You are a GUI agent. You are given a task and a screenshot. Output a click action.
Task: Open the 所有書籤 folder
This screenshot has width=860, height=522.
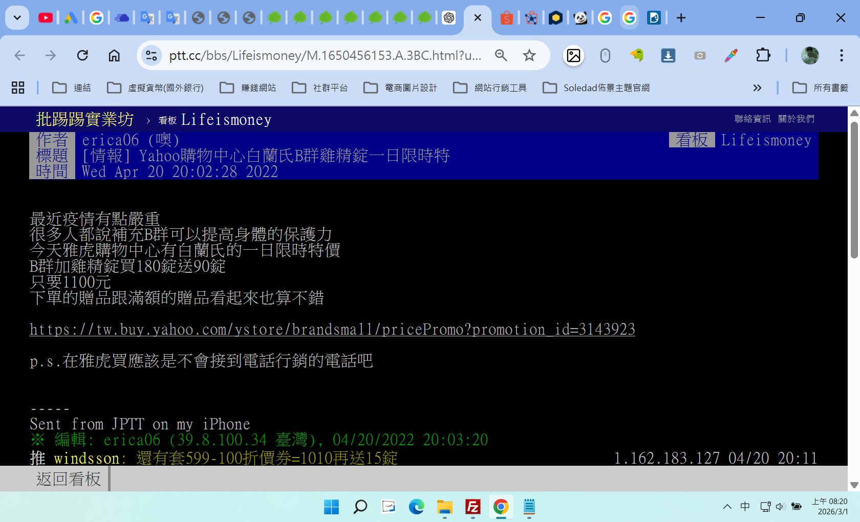coord(820,88)
